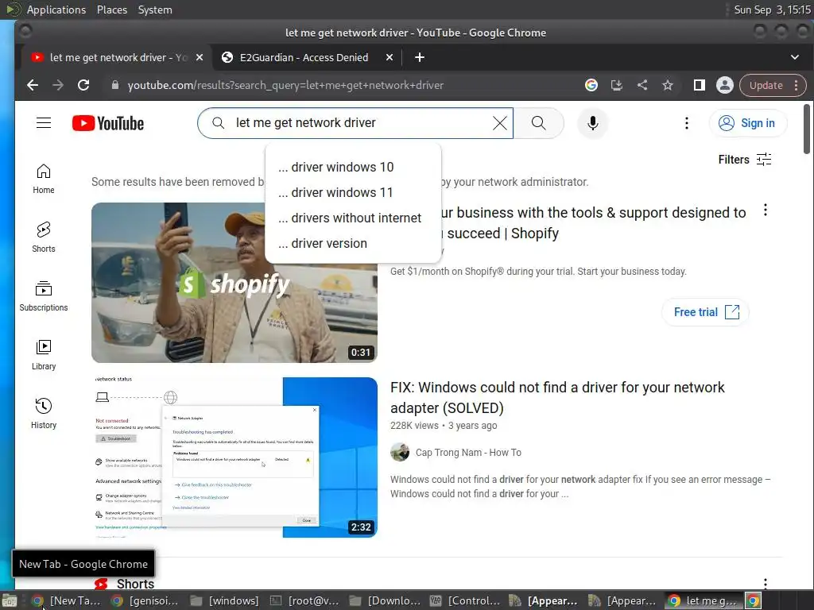Screen dimensions: 814x610
Task: Bookmark this page with star
Action: pos(668,85)
